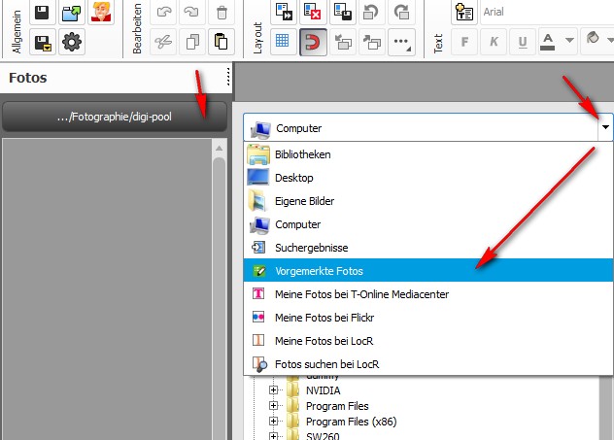Select Meine Fotos bei LocR
The image size is (614, 440).
pos(428,341)
